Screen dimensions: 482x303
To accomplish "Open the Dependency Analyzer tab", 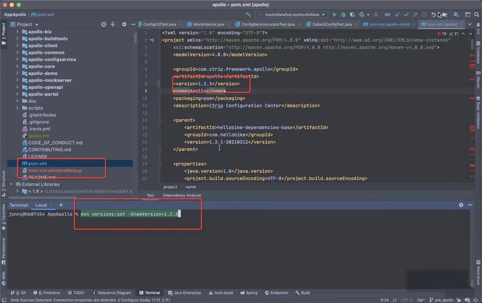I will coord(182,195).
